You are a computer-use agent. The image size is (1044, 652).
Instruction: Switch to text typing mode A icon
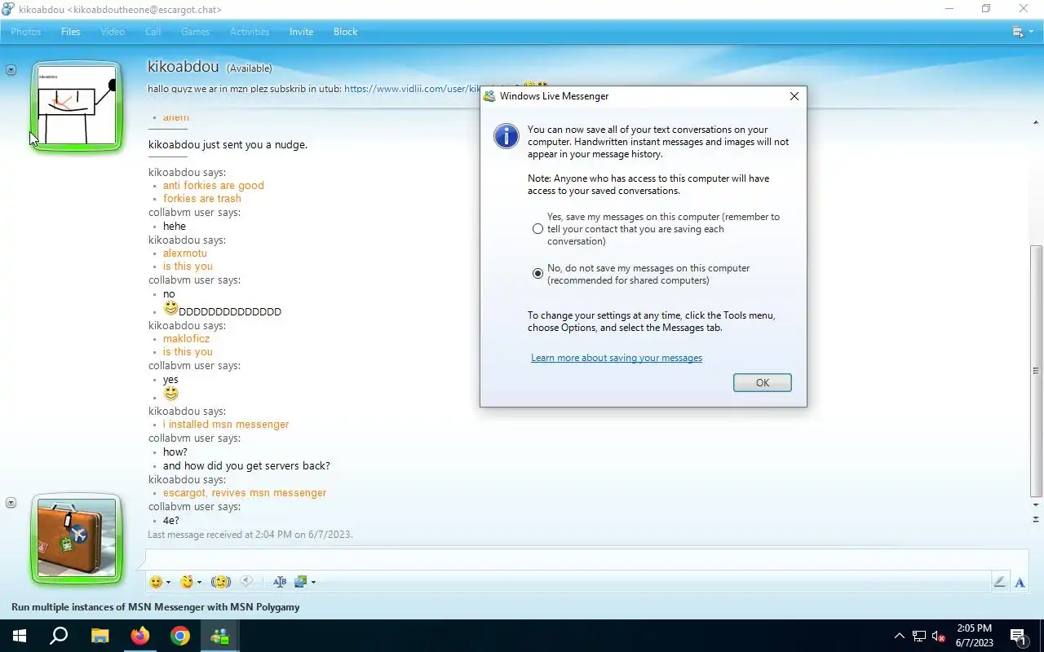pos(1020,582)
